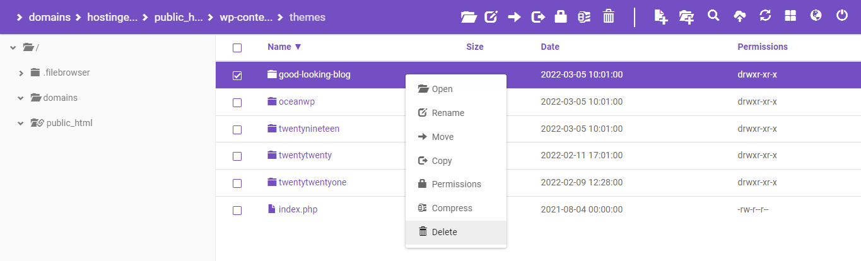Uncheck the good-looking-blog checkbox

pyautogui.click(x=237, y=76)
